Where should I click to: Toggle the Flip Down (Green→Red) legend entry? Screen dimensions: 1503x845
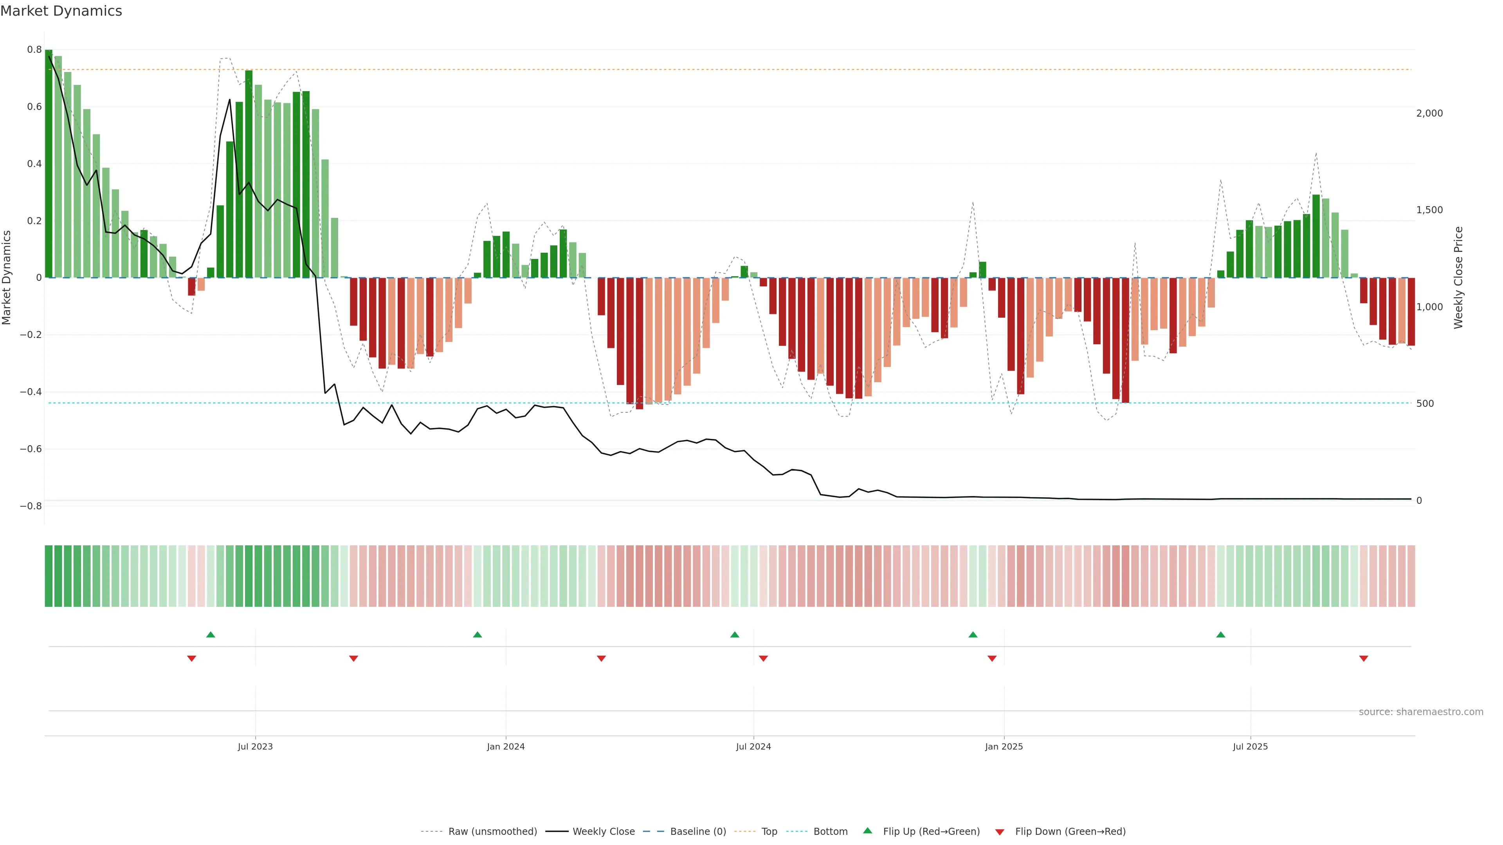point(1070,832)
